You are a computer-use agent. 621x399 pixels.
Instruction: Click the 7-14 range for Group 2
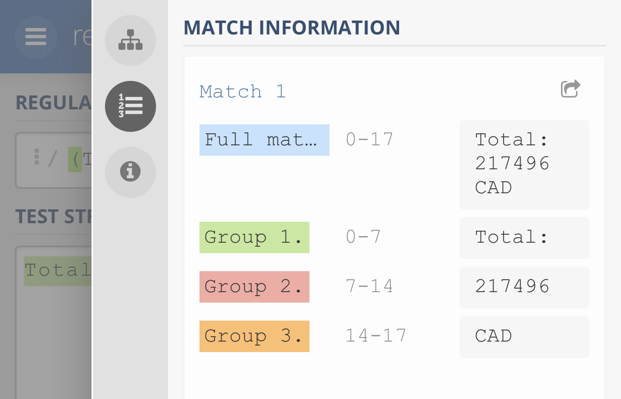[369, 286]
